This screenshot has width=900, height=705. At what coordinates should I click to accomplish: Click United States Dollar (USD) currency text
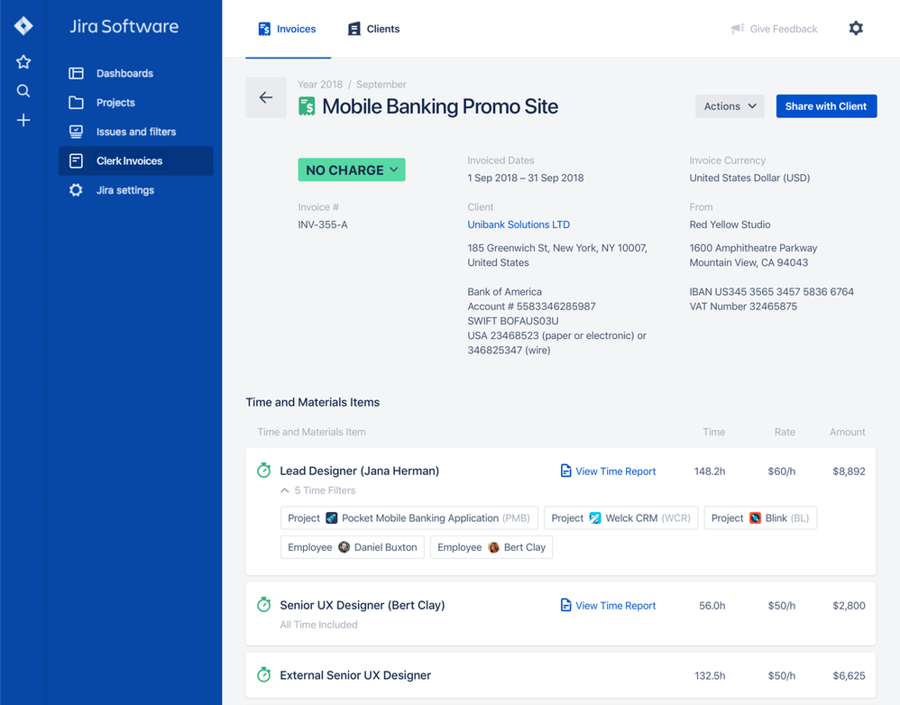[x=749, y=178]
